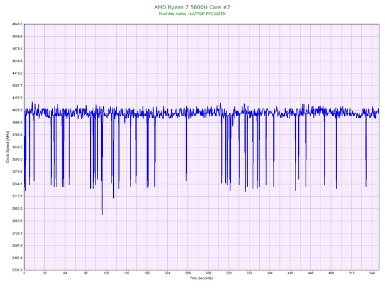Viewport: 385px width, 288px height.
Task: Click the 4026.8 y-axis value
Action: click(17, 110)
